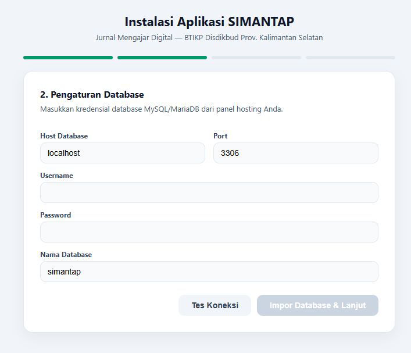Click the heading 2. Pengaturan Database

click(x=92, y=94)
